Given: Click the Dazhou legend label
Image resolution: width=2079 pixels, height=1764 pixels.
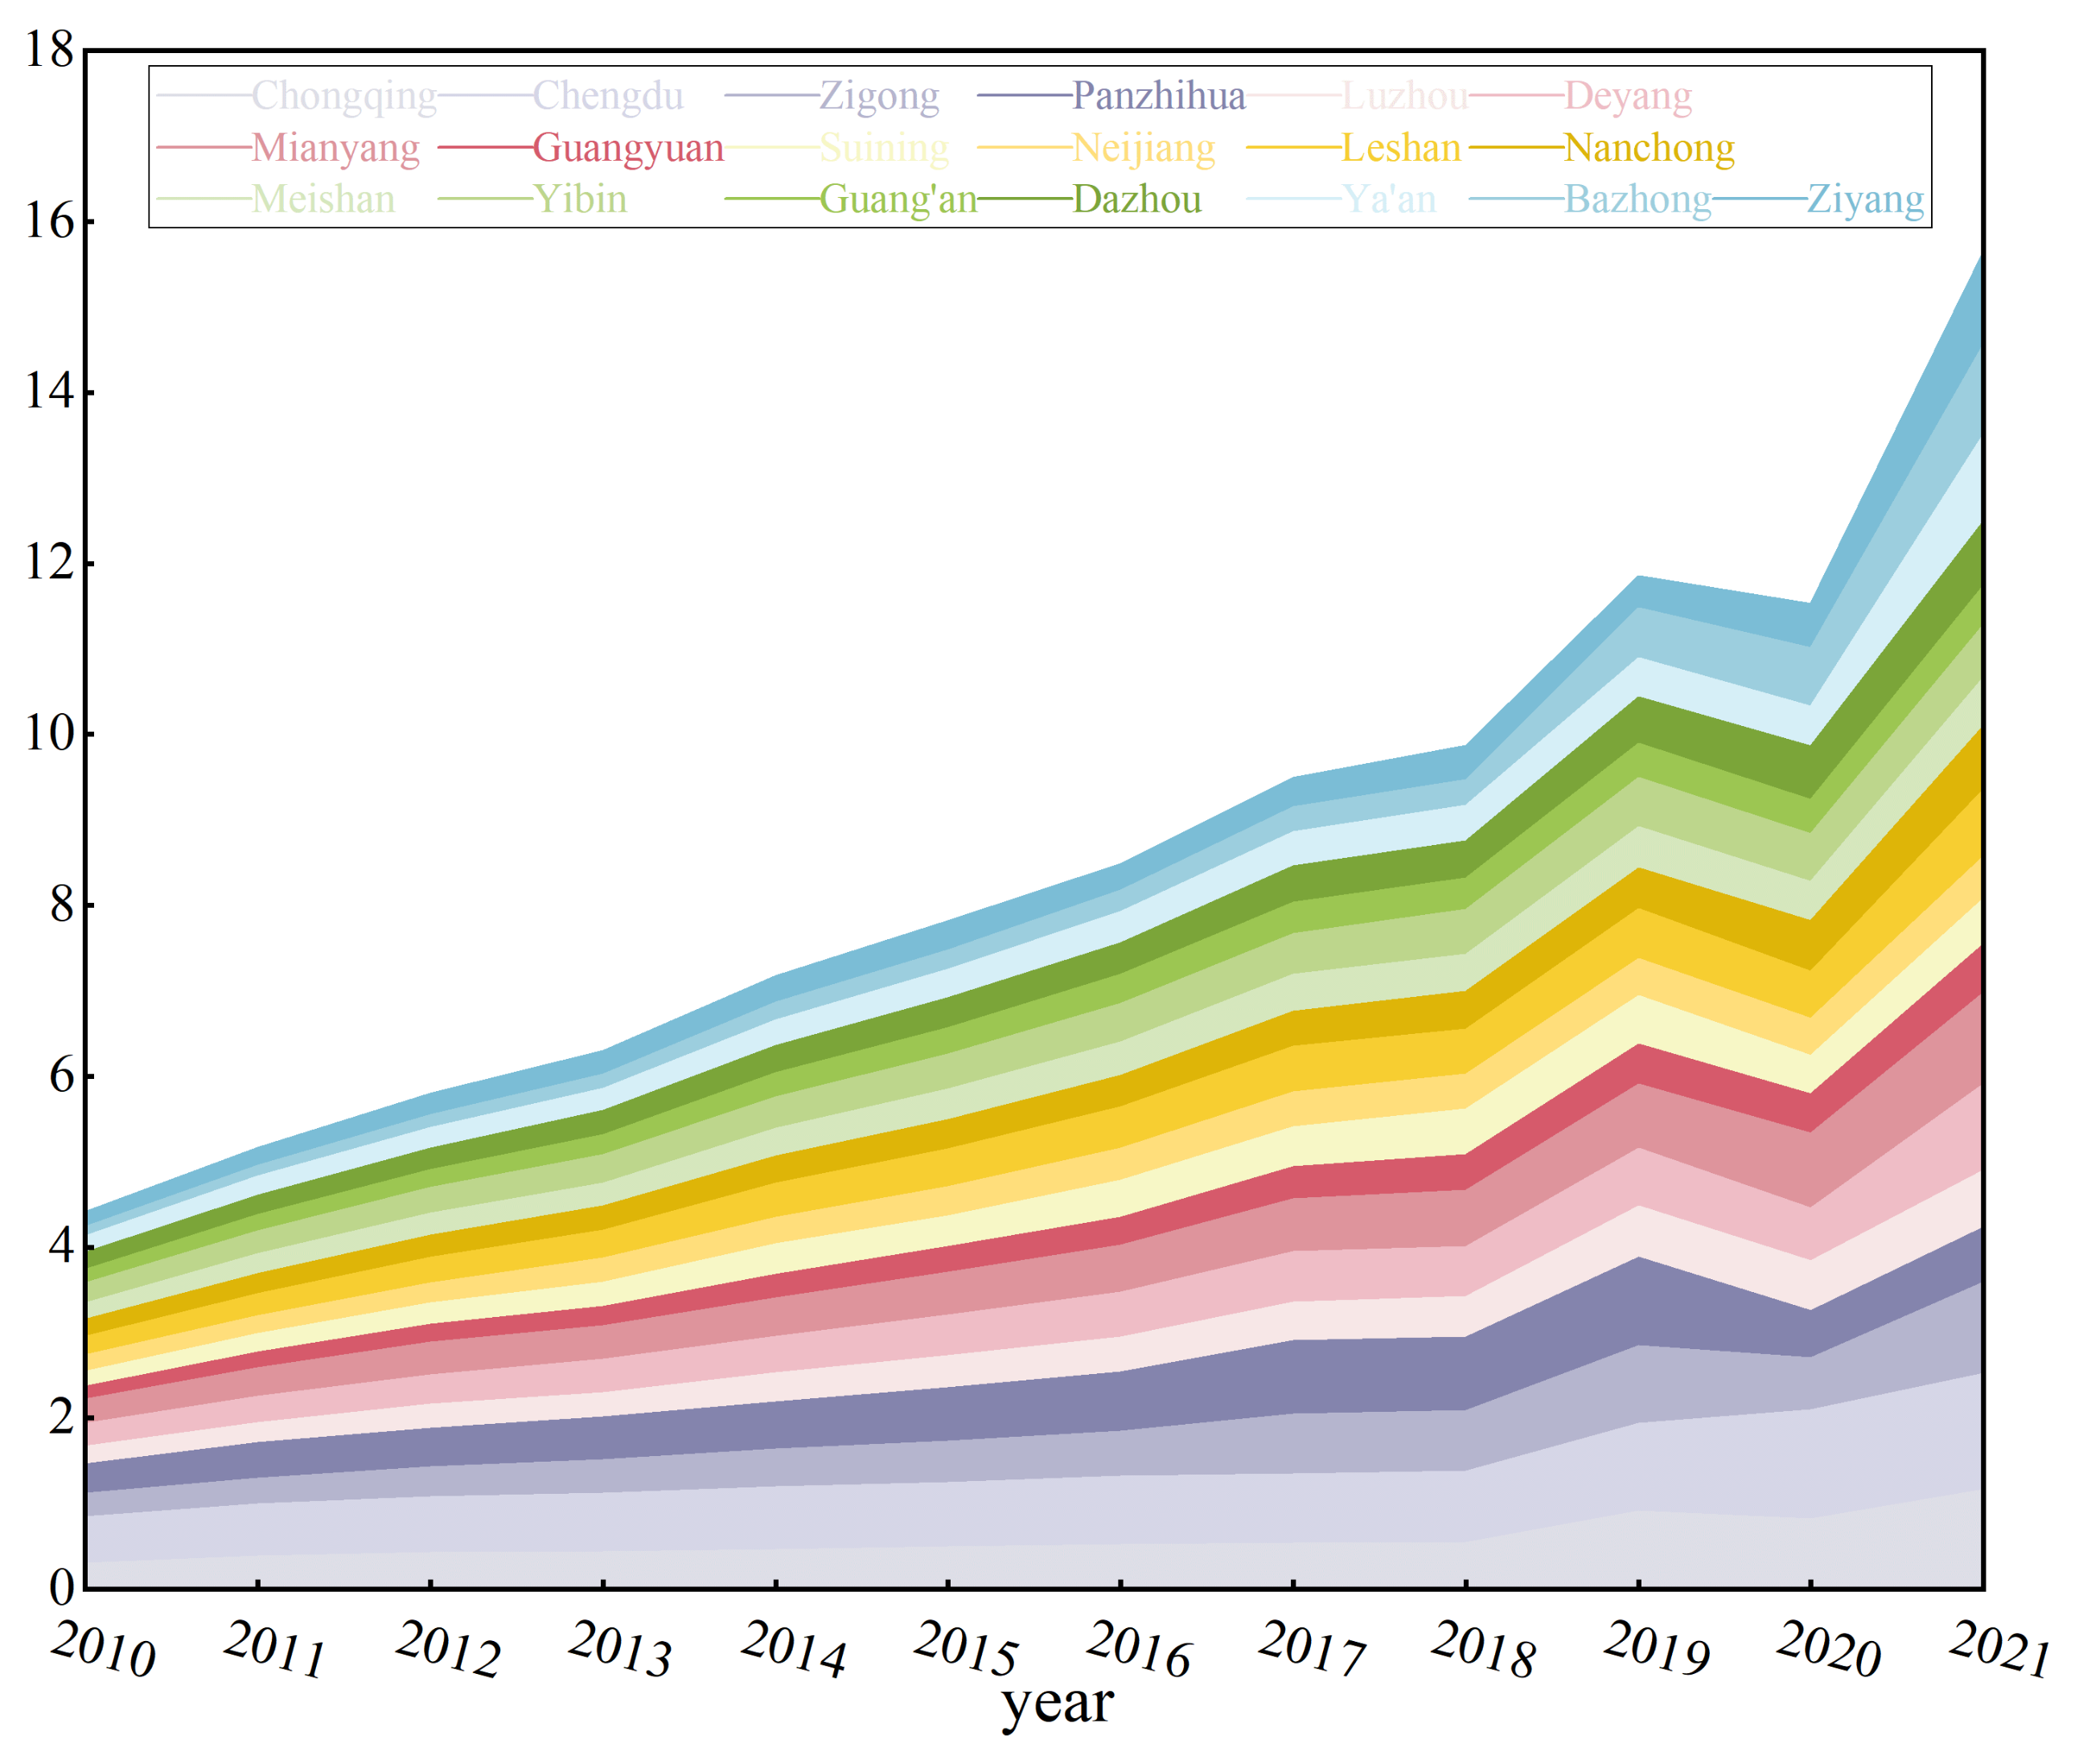Looking at the screenshot, I should click(1136, 200).
